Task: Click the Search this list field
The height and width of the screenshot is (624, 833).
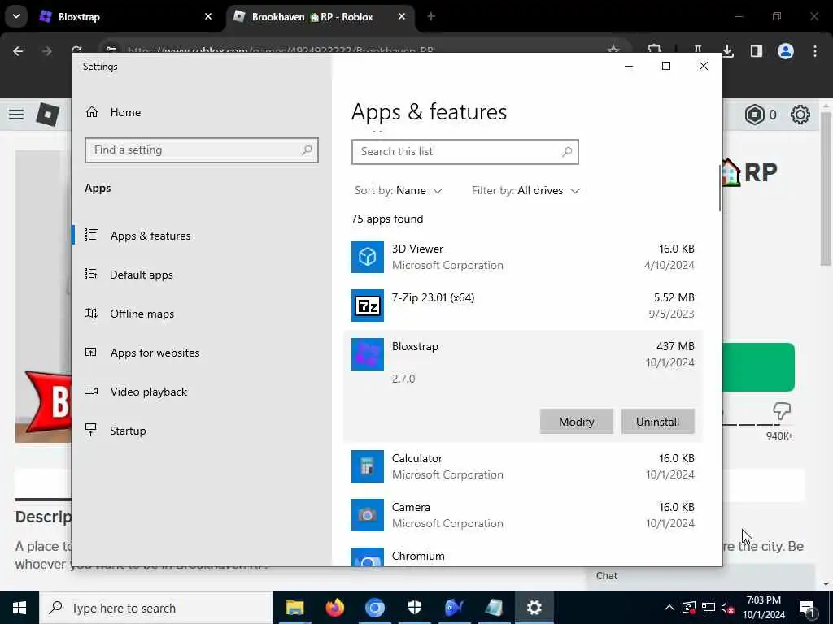Action: point(464,152)
